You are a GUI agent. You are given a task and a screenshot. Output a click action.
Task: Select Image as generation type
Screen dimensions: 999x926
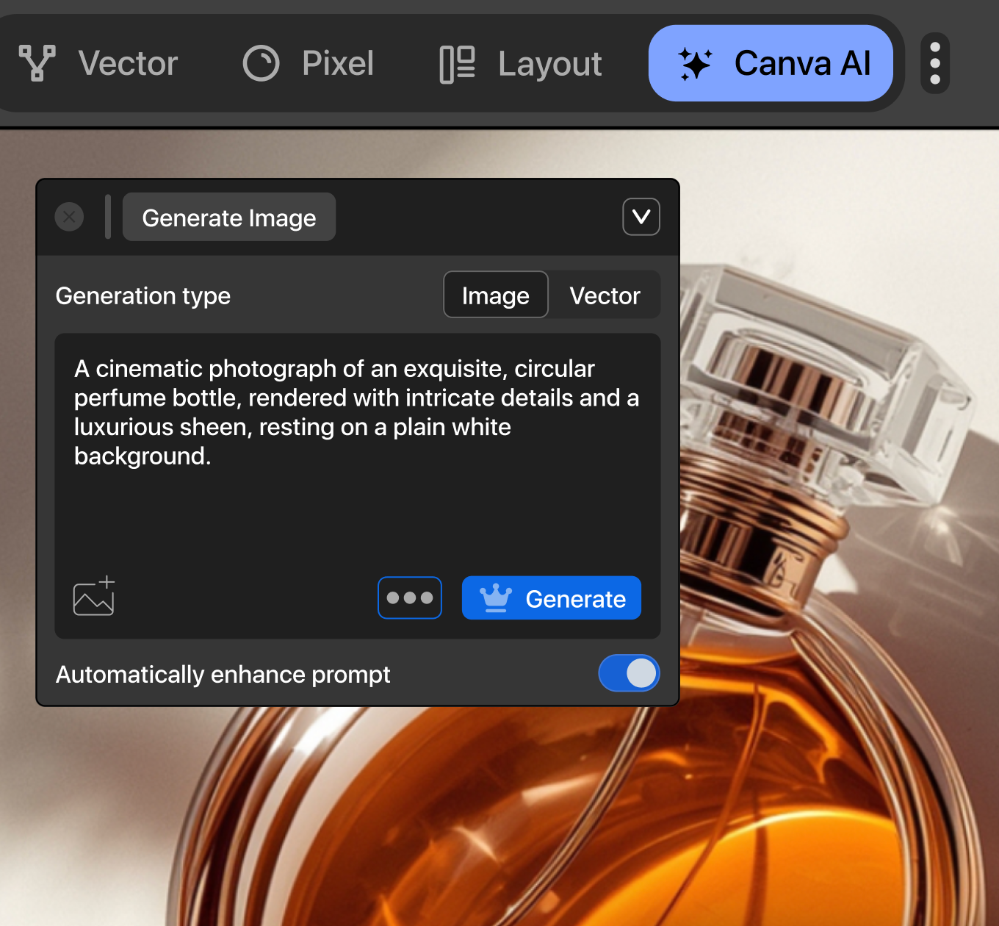click(x=496, y=295)
